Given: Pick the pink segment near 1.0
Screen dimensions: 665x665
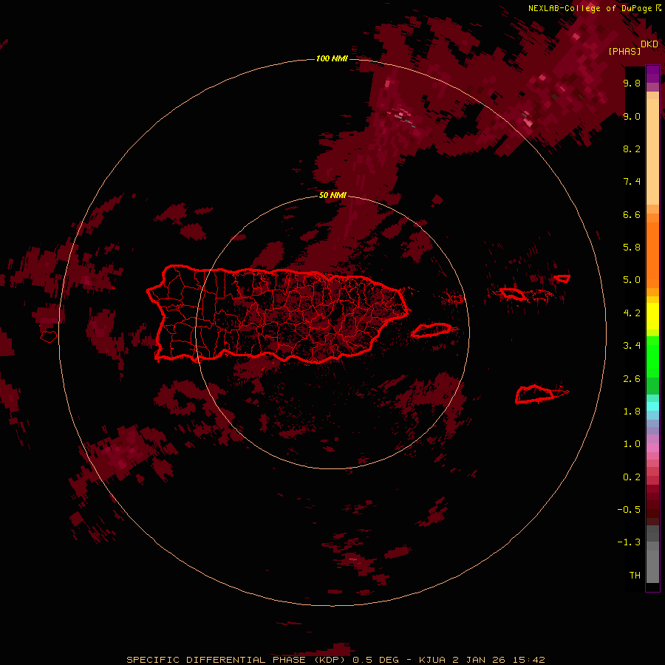Looking at the screenshot, I should 652,448.
